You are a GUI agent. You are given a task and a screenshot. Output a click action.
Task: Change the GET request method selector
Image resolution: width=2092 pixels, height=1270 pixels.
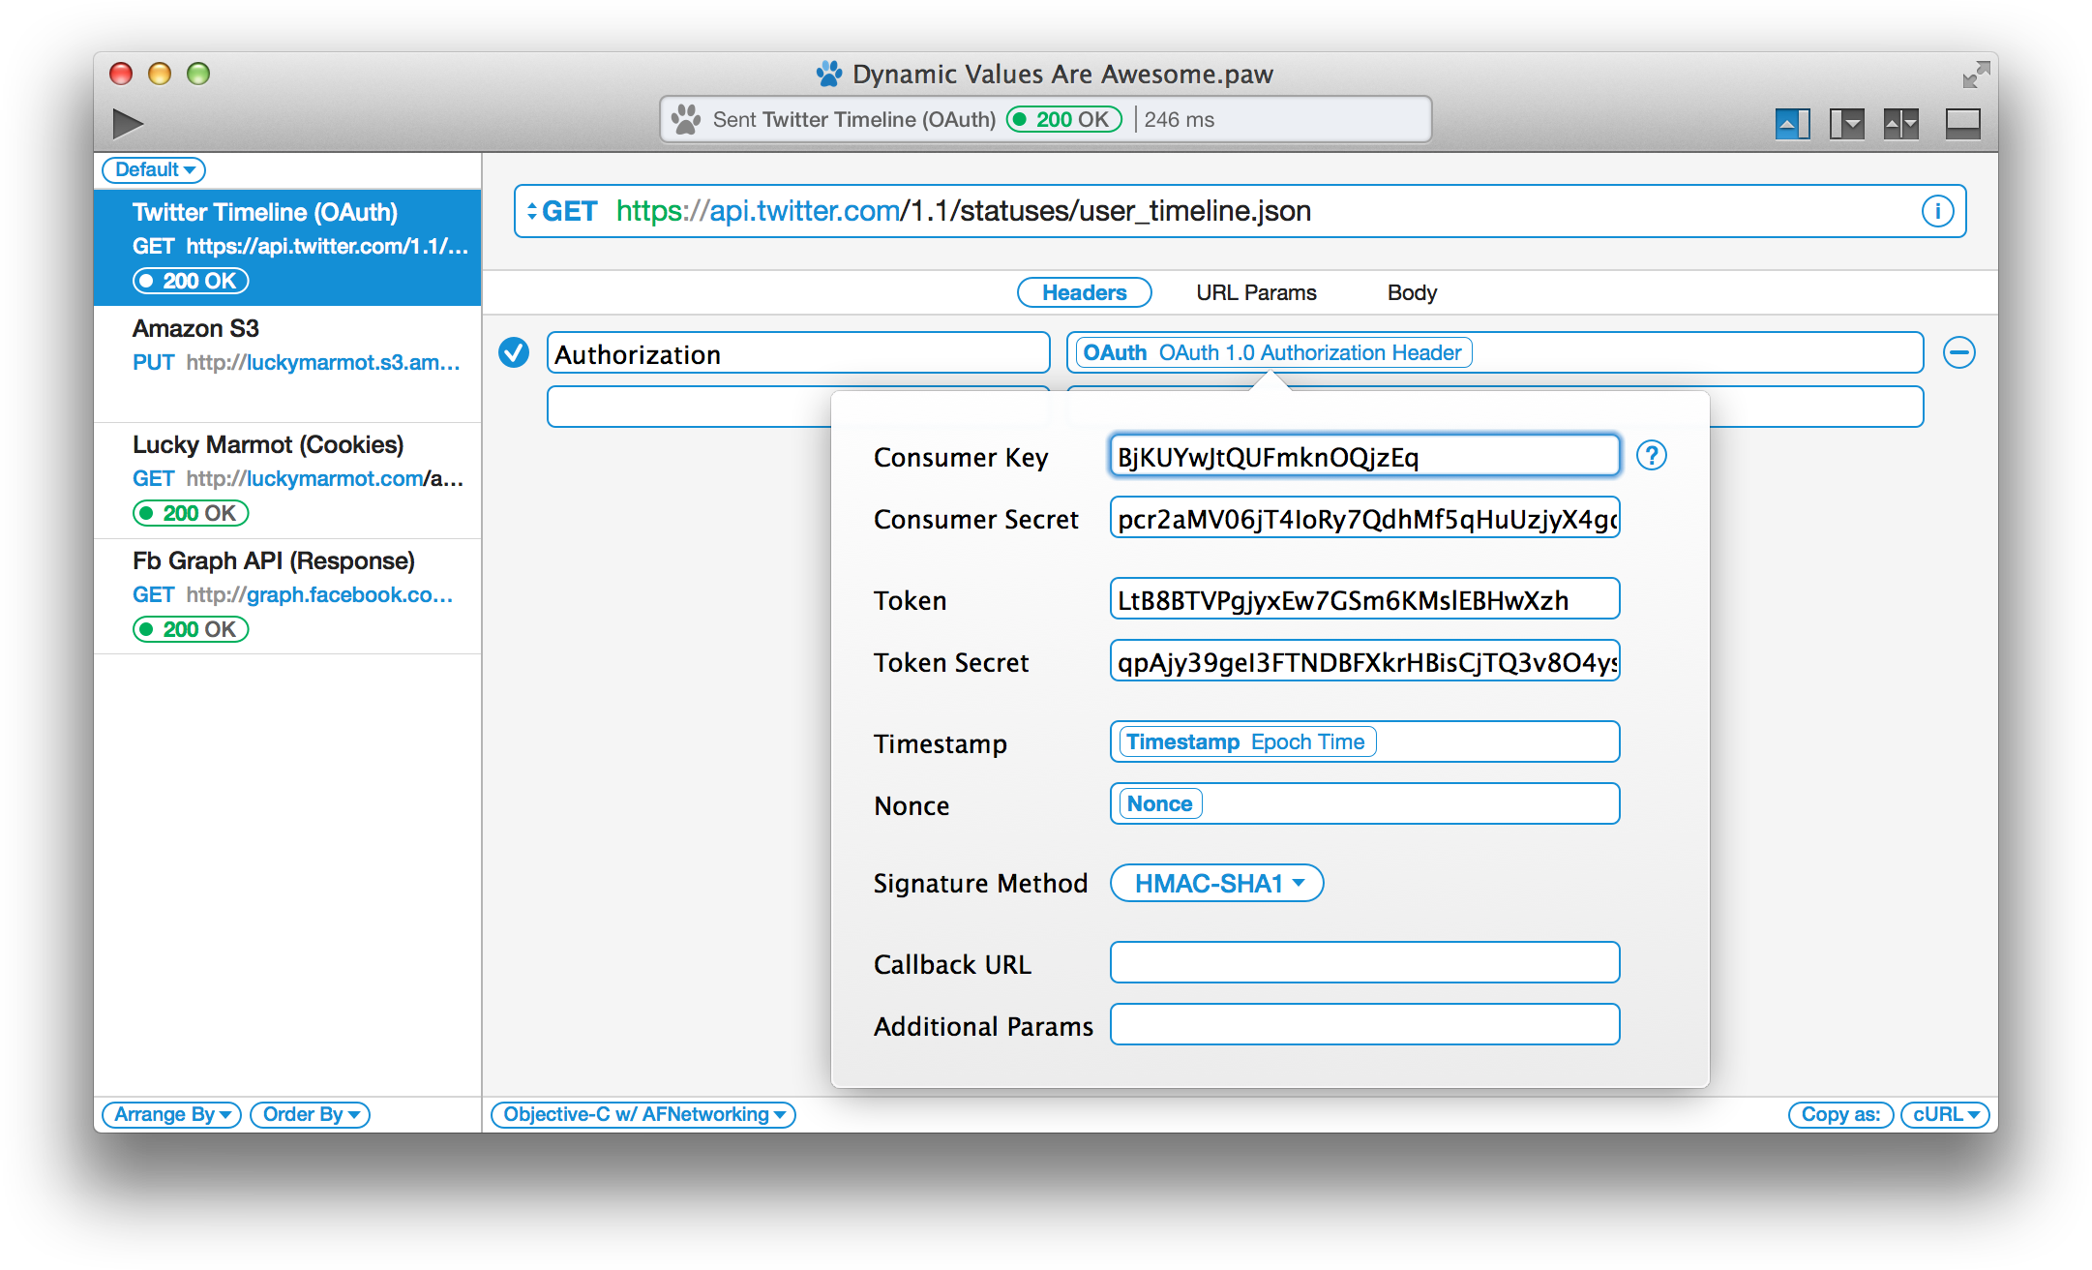click(561, 211)
